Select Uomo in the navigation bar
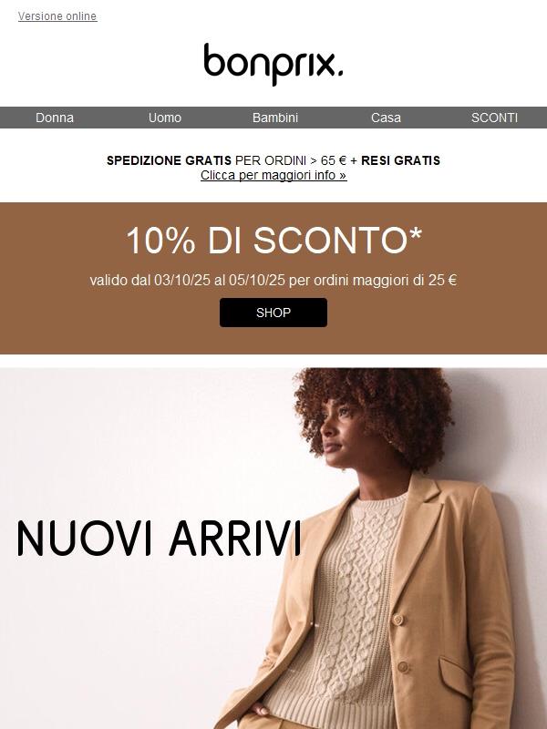The image size is (547, 729). (165, 118)
